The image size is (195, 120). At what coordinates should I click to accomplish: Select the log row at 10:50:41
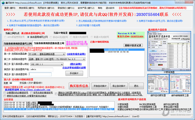[x=59, y=107]
